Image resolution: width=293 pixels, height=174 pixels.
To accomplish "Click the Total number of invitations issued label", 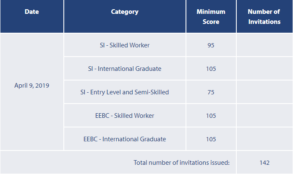I will coord(181,162).
